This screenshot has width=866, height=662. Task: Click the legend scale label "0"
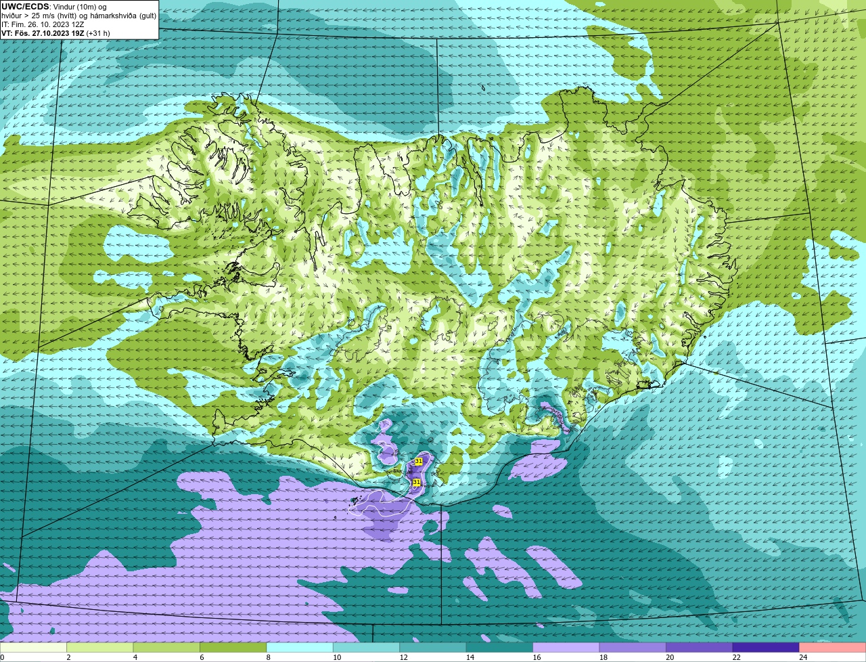pos(2,657)
